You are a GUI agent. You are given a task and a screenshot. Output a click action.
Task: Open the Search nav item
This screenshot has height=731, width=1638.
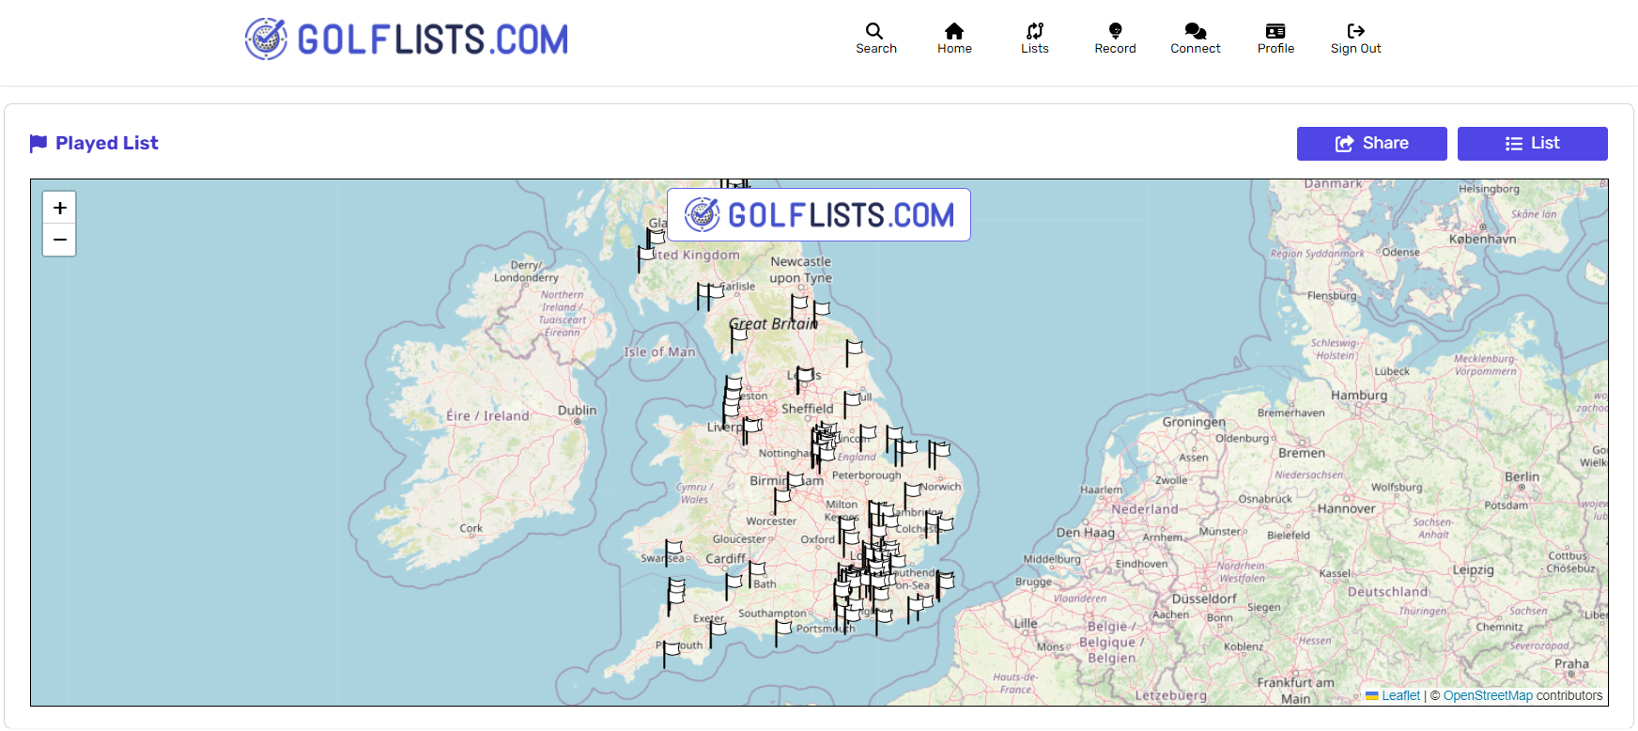(x=875, y=39)
